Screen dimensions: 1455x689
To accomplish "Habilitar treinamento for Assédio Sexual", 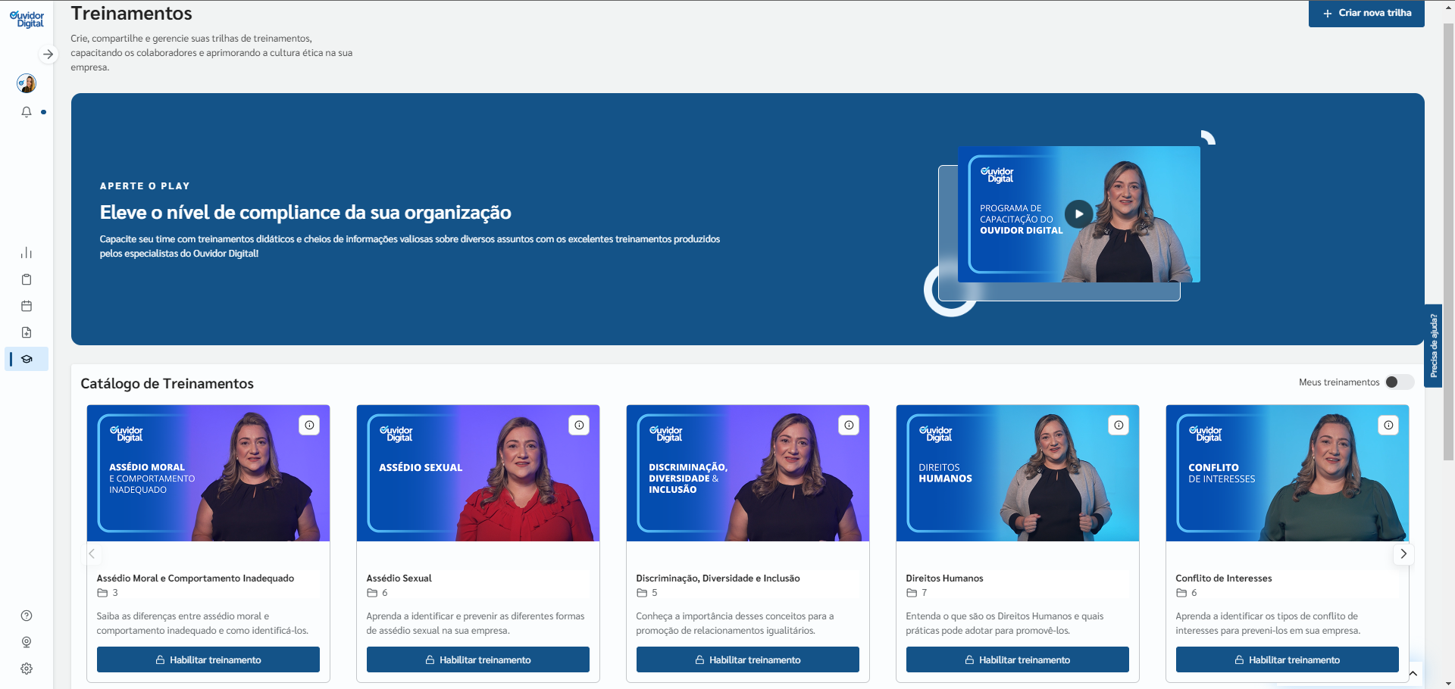I will click(478, 659).
